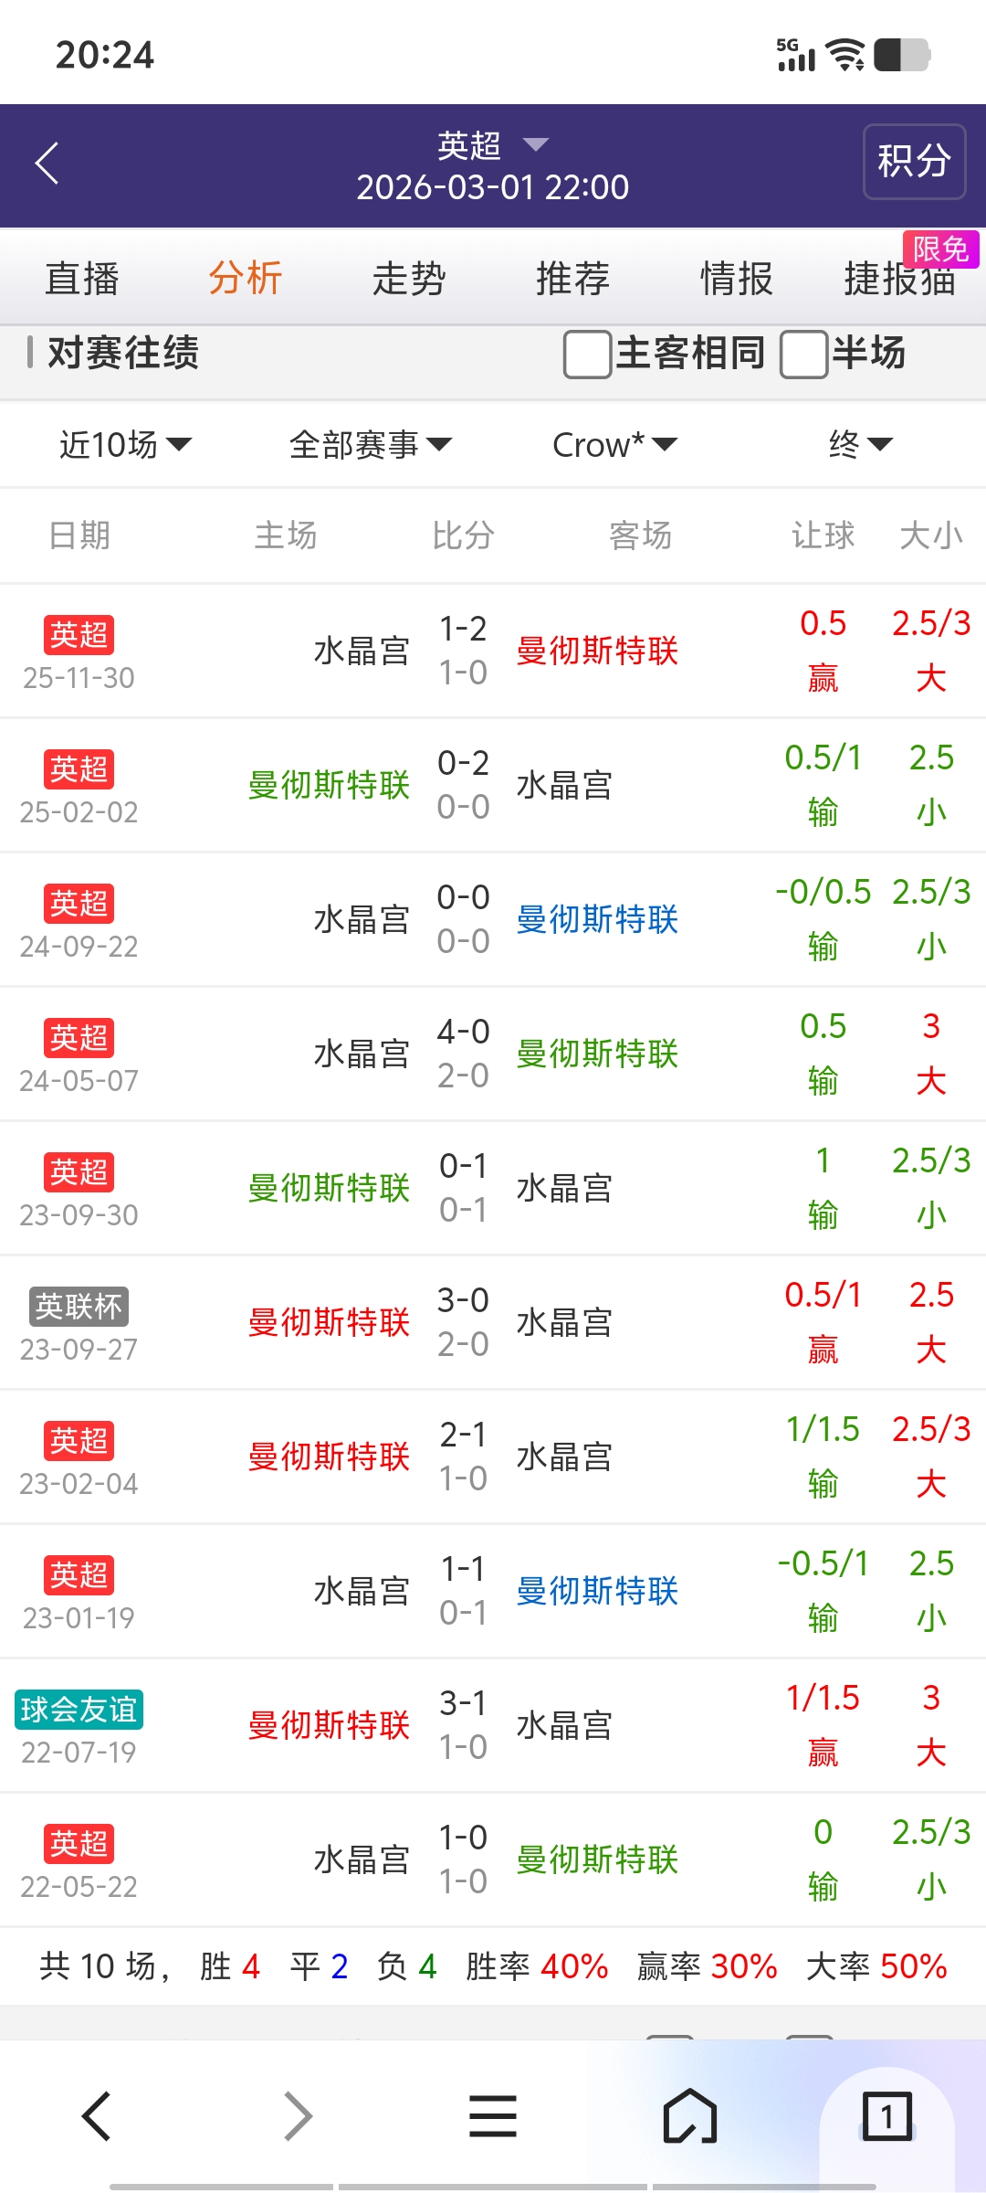Open the 积分 standings button
The image size is (986, 2193).
[x=914, y=162]
